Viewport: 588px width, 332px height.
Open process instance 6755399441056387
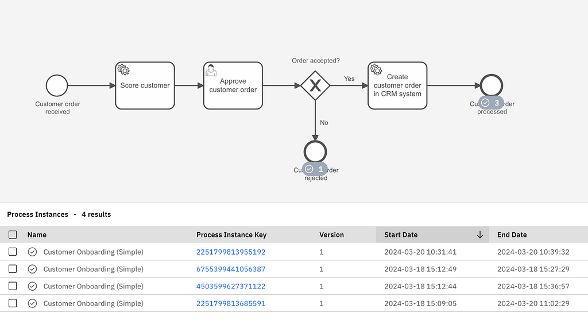coord(231,269)
